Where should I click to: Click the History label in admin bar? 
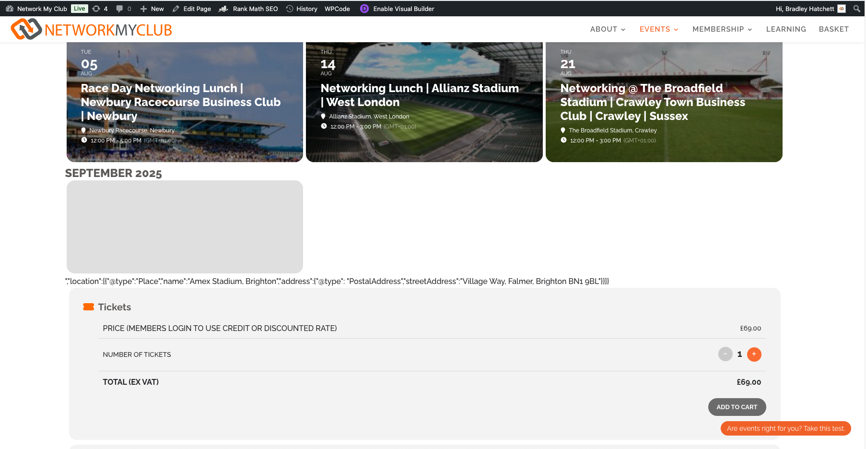(x=307, y=9)
